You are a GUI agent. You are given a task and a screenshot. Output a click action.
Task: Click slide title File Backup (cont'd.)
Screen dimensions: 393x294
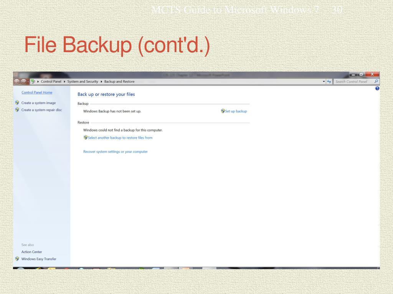(117, 45)
